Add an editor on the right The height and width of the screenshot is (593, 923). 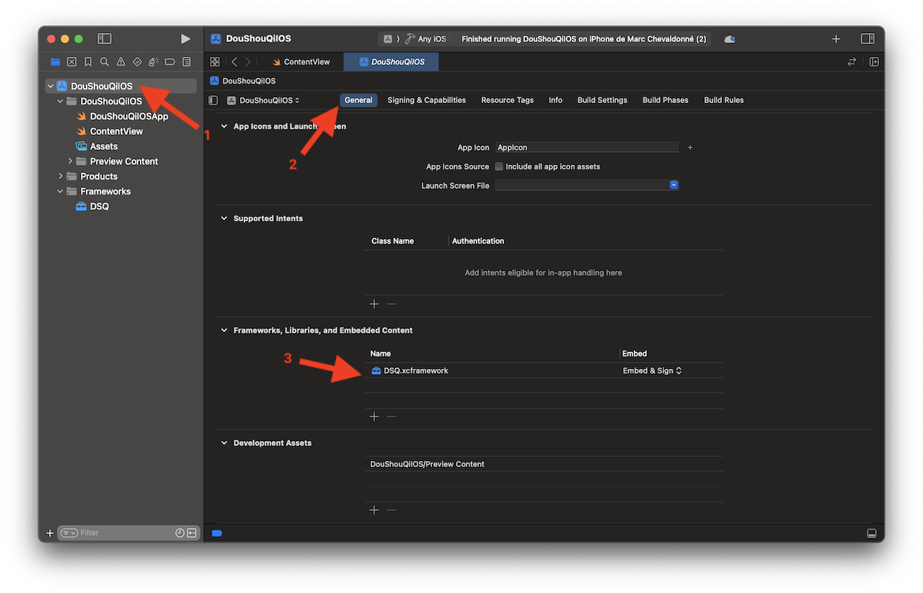(x=874, y=62)
